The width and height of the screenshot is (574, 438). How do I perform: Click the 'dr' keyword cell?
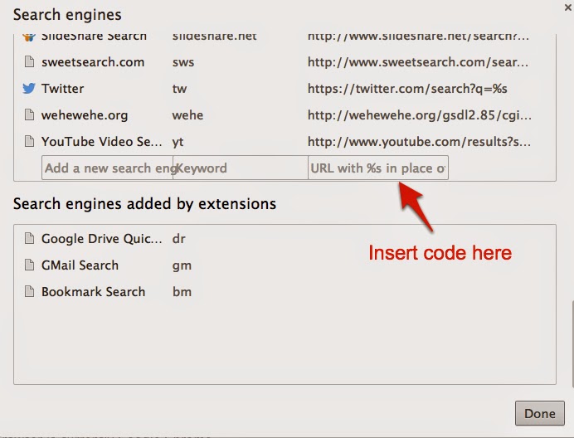(x=178, y=239)
